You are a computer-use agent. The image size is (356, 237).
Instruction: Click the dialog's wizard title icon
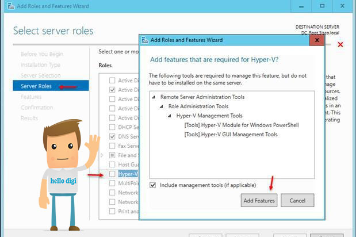pos(145,40)
